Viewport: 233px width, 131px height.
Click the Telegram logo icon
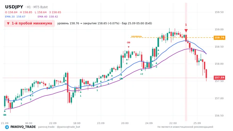click(7, 127)
